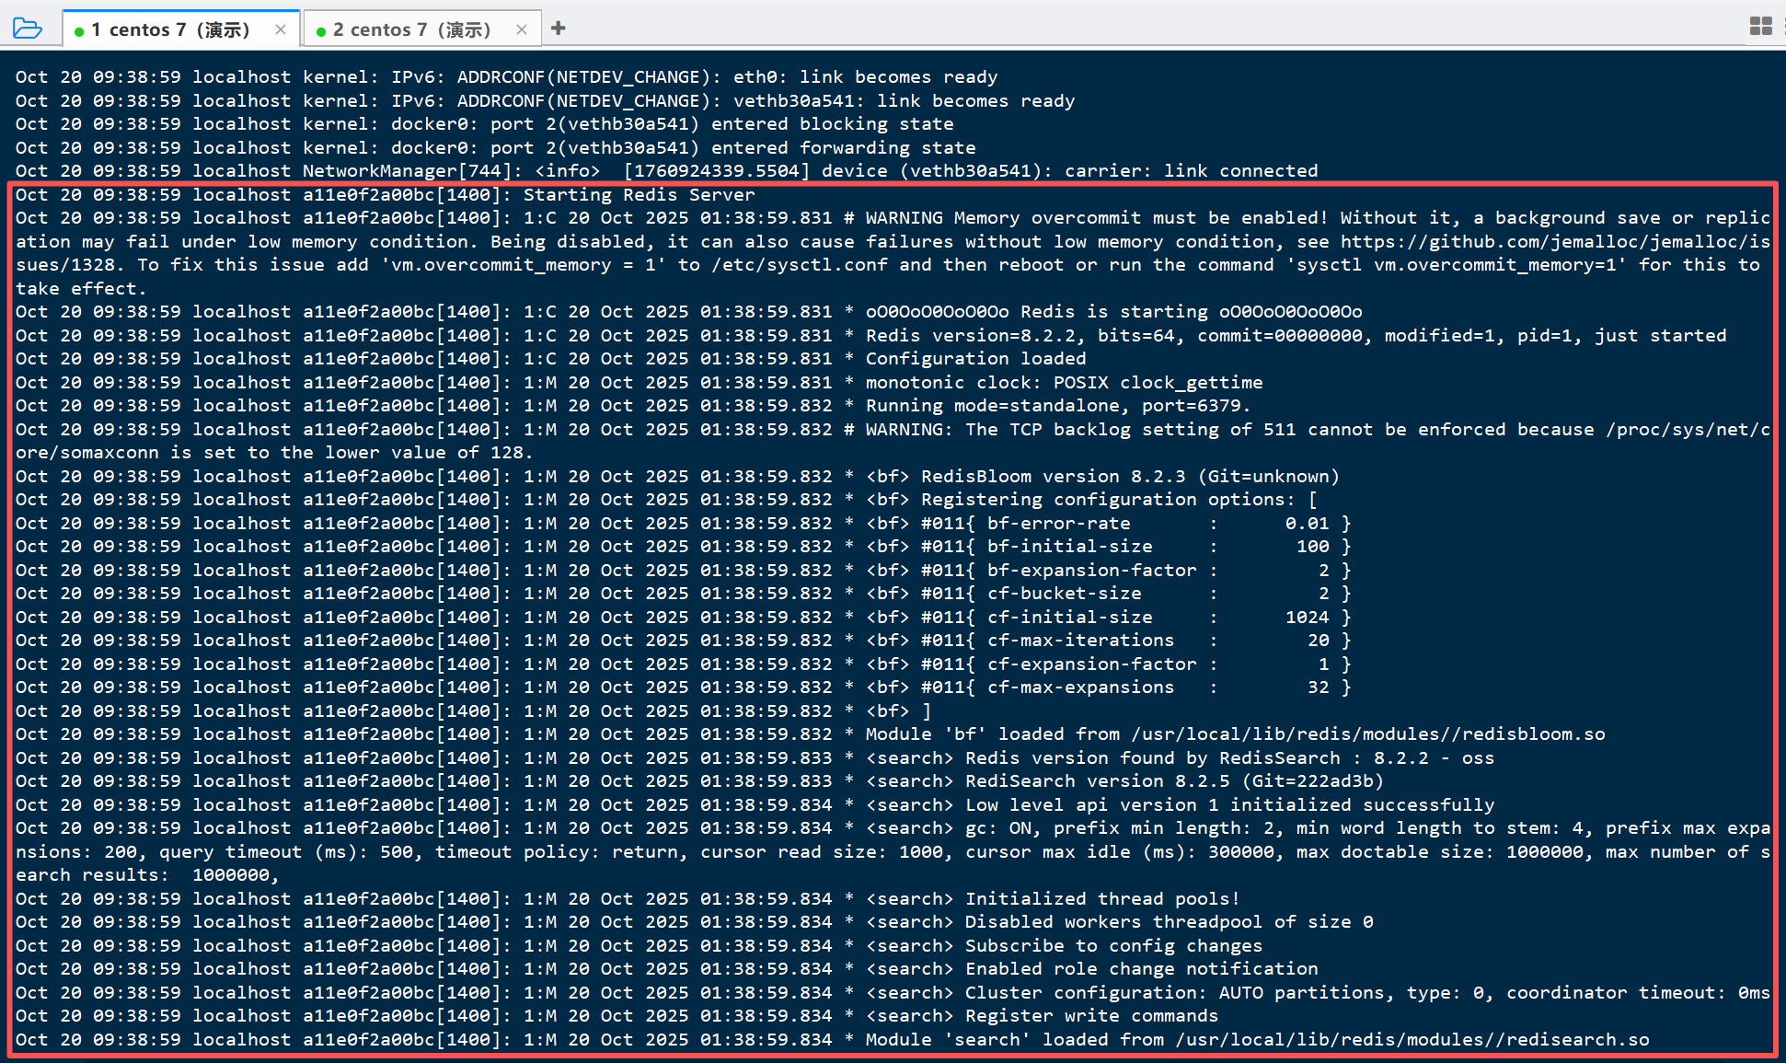Open the tab layout grid icon
This screenshot has height=1063, width=1786.
pos(1760,26)
